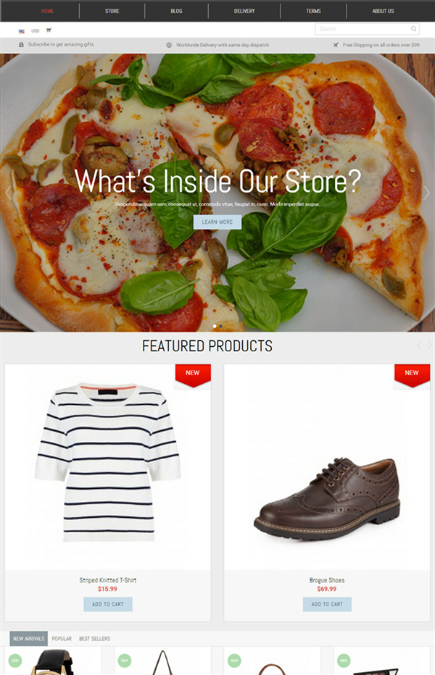
Task: Click the airplane icon for Free Shipping
Action: 336,45
